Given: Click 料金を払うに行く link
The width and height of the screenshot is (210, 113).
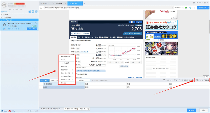Looking at the screenshot, I should tap(15, 9).
